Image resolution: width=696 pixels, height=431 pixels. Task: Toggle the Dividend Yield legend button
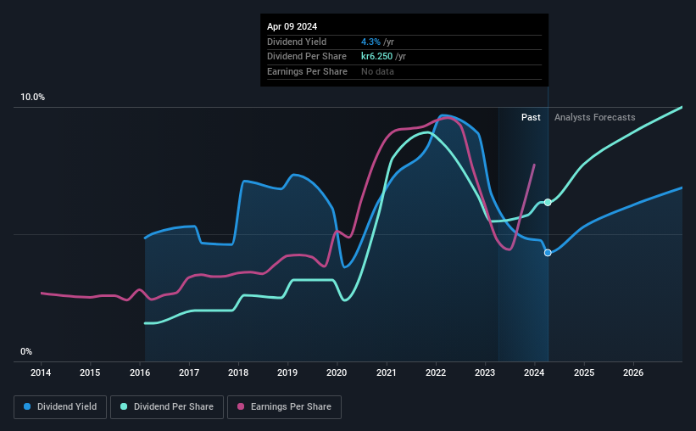[60, 407]
